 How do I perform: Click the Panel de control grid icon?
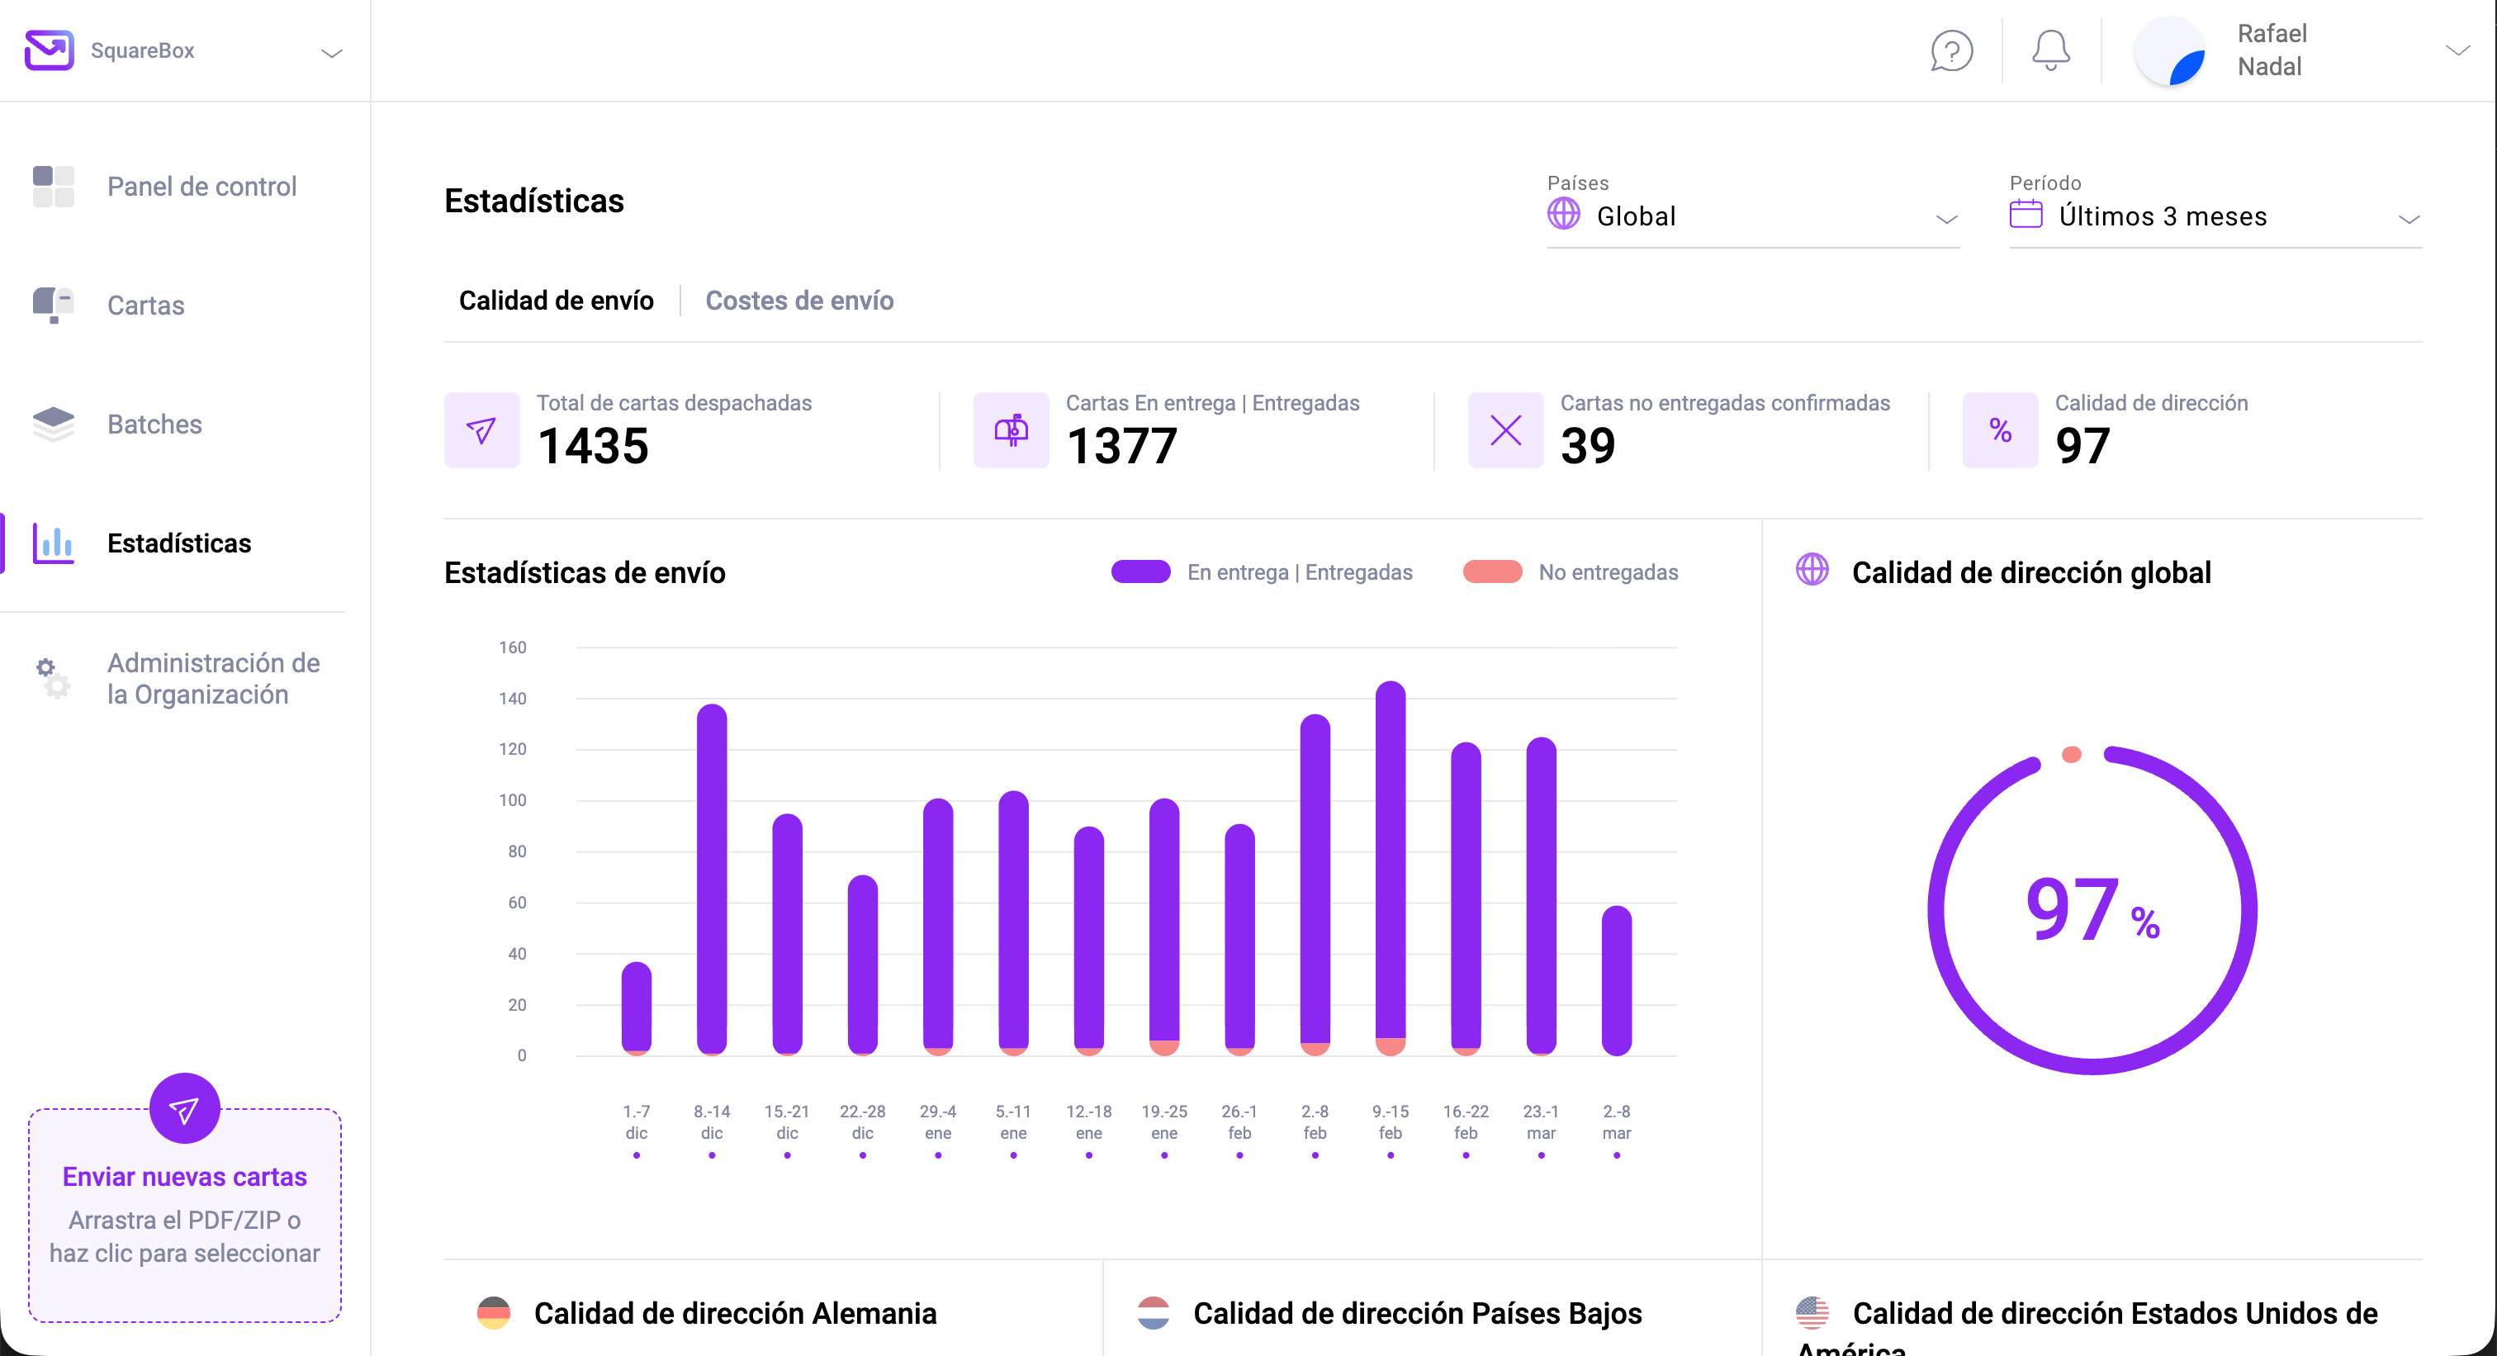pos(54,186)
